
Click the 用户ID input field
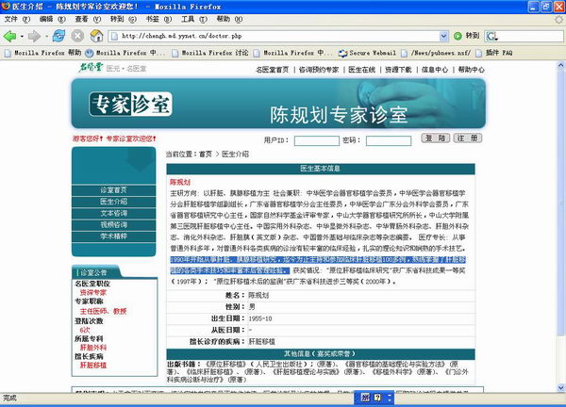coord(317,140)
